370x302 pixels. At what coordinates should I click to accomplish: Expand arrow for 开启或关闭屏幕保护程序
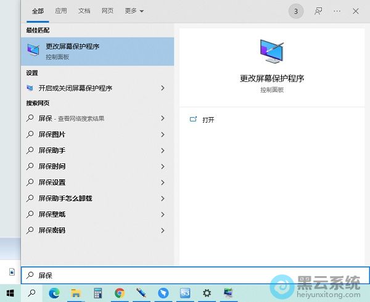pyautogui.click(x=163, y=88)
